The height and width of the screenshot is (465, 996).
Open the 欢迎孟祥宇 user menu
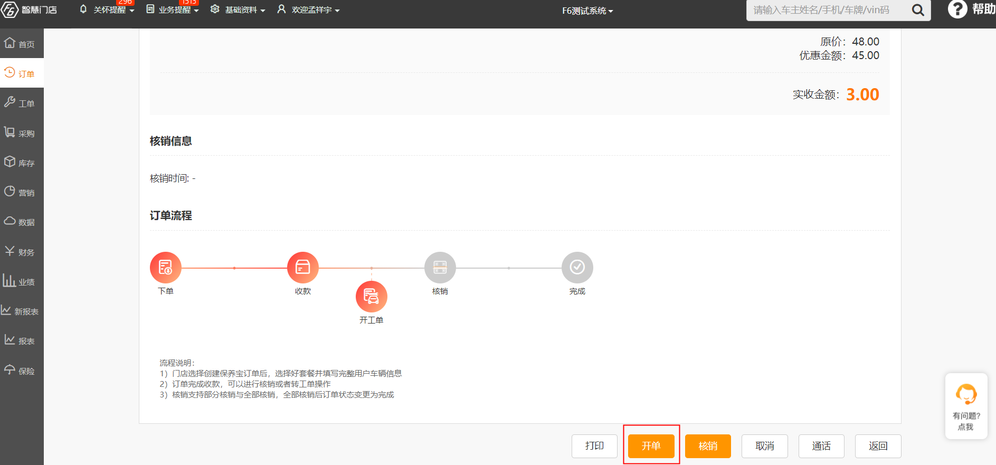pos(309,10)
